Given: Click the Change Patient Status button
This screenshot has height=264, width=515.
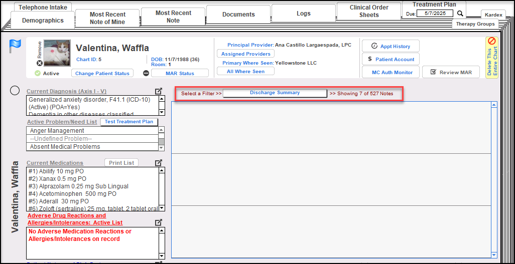Looking at the screenshot, I should pyautogui.click(x=102, y=73).
